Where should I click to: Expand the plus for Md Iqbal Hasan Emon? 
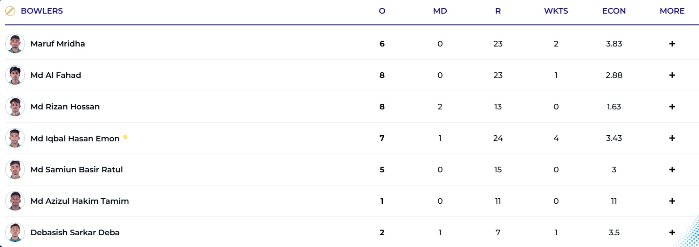pos(672,138)
